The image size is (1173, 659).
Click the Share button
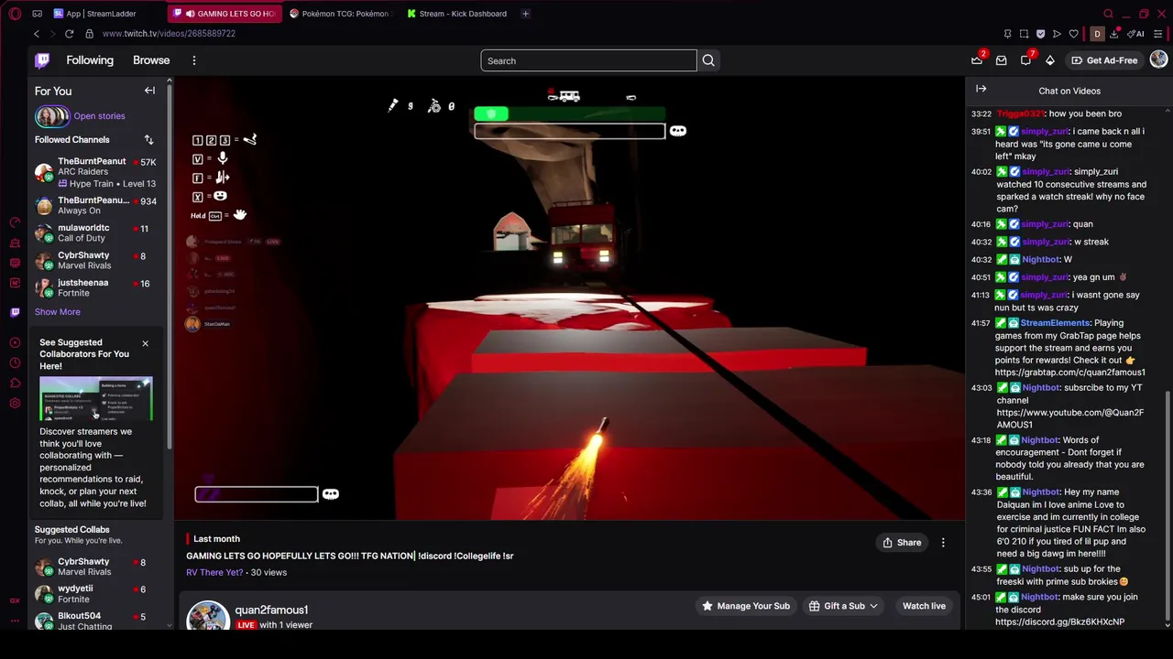902,543
